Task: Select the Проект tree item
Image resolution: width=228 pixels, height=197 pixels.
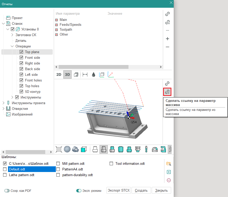Action: tap(17, 18)
